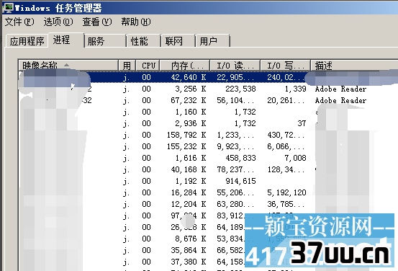
Task: Select the row with memory 67,232 K
Action: tap(208, 100)
